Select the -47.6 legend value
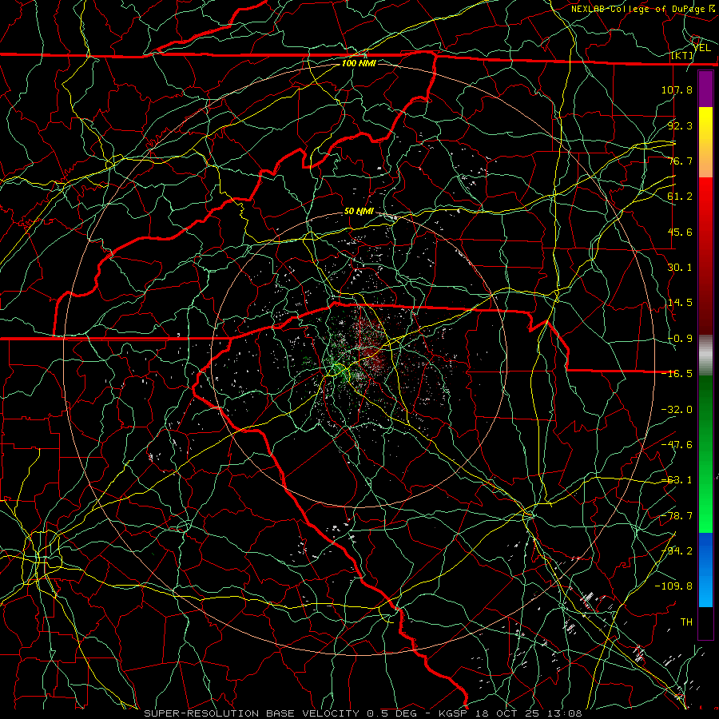Viewport: 719px width, 719px height. [x=677, y=445]
